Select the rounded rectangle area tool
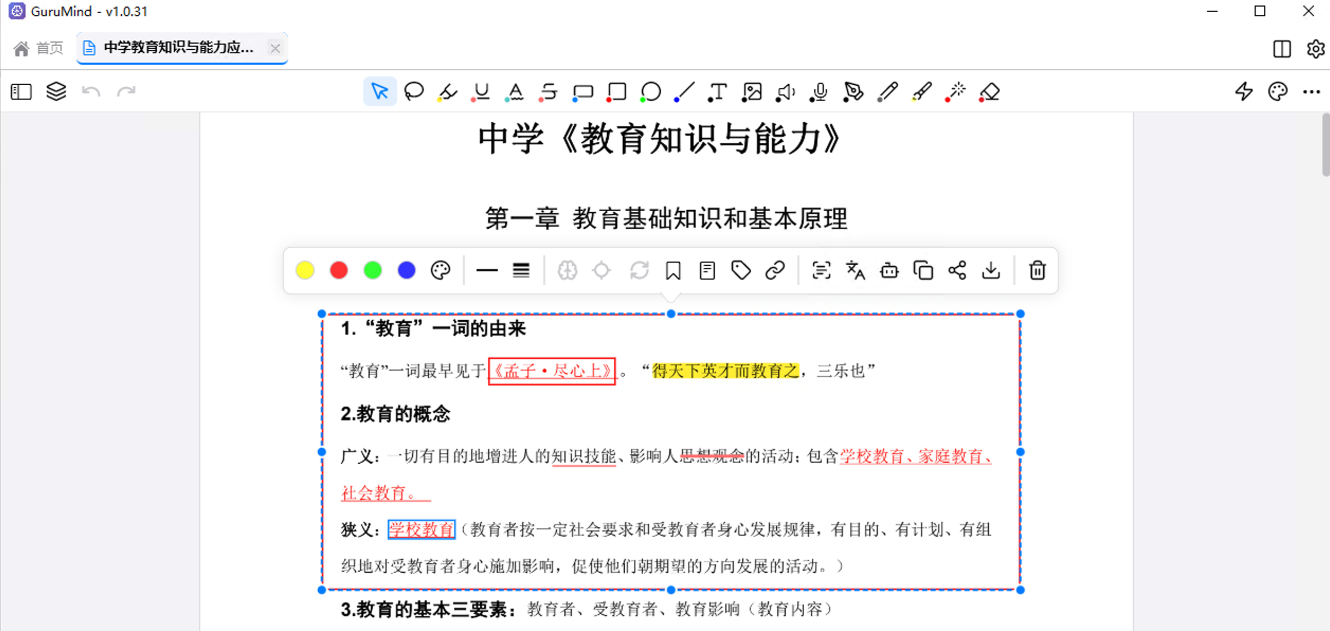This screenshot has height=631, width=1330. coord(582,92)
